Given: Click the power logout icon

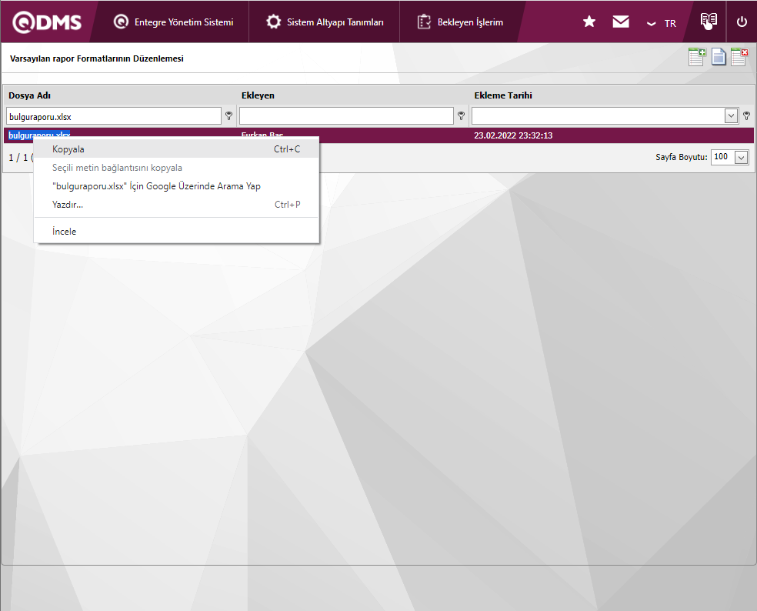Looking at the screenshot, I should (742, 22).
